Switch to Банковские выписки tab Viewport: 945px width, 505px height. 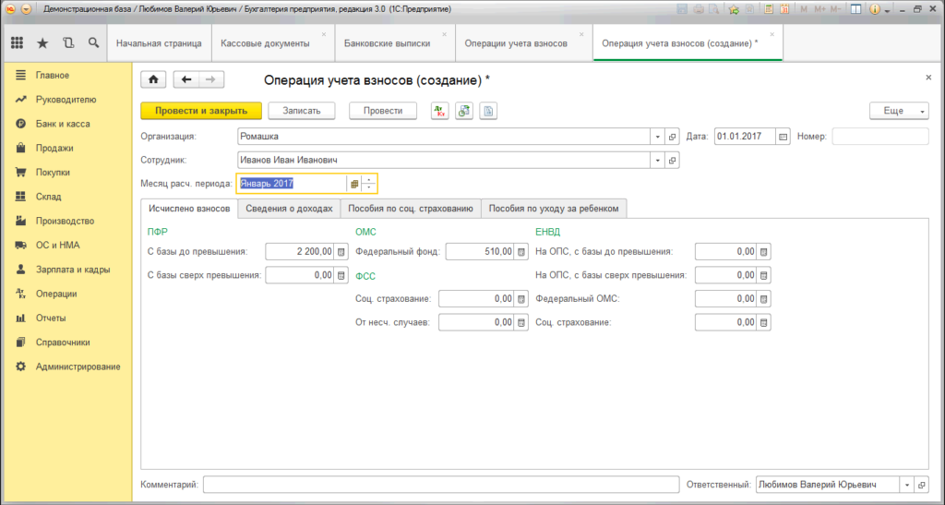(x=387, y=43)
